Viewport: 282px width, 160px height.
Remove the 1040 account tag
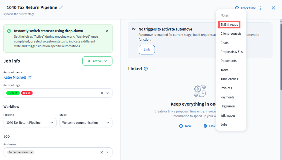click(x=16, y=93)
